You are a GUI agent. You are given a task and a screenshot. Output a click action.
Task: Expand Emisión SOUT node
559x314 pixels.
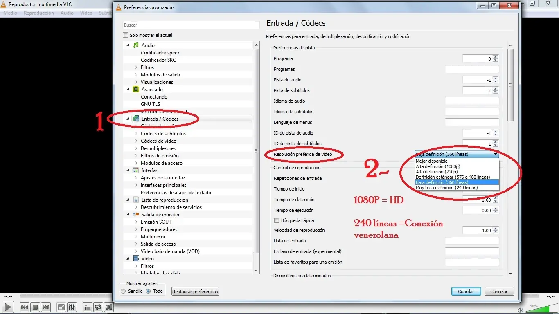136,222
